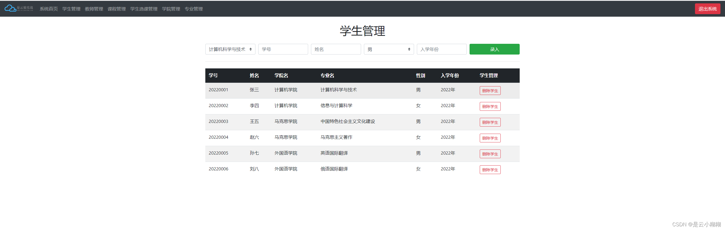Click 2022年 in 赵六 row
Screen dimensions: 725x230
[x=448, y=137]
